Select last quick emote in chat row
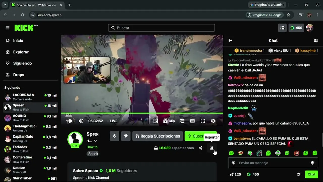This screenshot has height=182, width=323. (315, 153)
